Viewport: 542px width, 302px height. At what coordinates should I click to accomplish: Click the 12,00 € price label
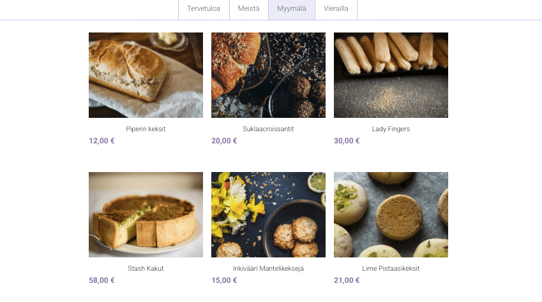[x=102, y=141]
